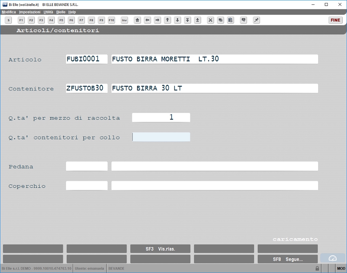Click the F1 toolbar key
Screen dimensions: 347x273
[x=21, y=20]
